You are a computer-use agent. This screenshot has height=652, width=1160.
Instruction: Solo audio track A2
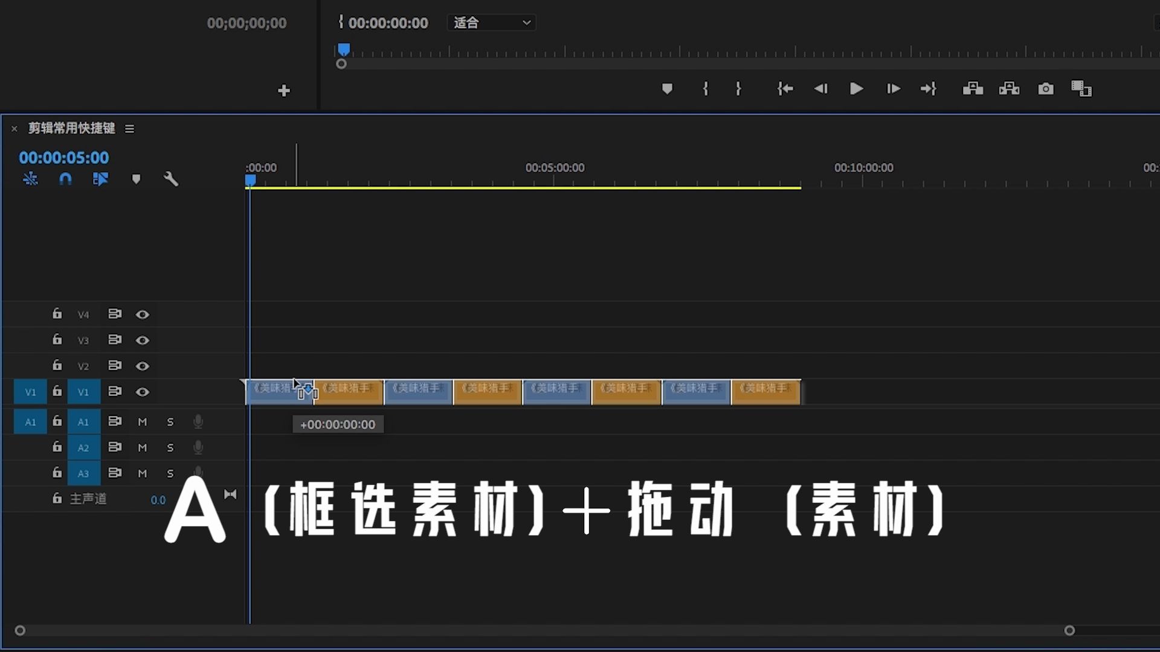click(x=170, y=447)
